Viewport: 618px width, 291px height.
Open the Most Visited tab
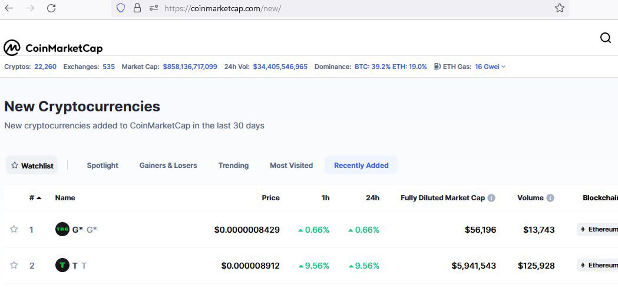291,166
